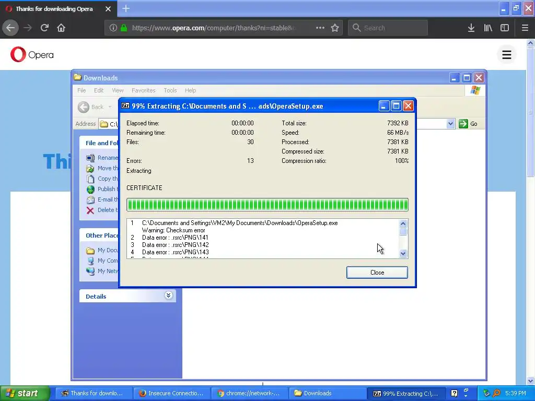Open View menu in Downloads window
The height and width of the screenshot is (401, 535).
click(x=118, y=90)
